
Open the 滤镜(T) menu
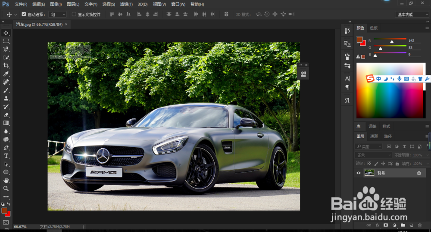(x=126, y=4)
